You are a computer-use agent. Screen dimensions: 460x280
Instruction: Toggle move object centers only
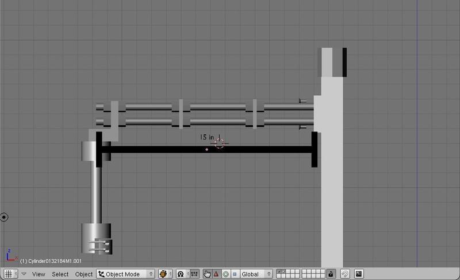click(x=194, y=274)
